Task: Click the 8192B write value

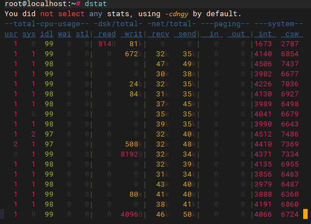Action: (132, 154)
